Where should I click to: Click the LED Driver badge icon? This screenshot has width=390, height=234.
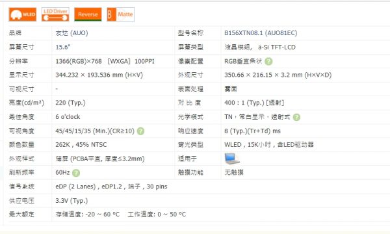(55, 14)
